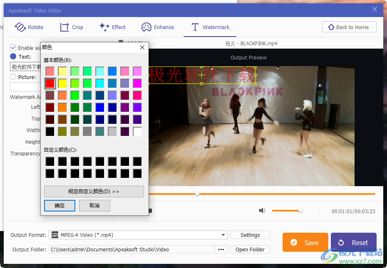Click the Output Folder path field
Image resolution: width=387 pixels, height=268 pixels.
coord(132,249)
